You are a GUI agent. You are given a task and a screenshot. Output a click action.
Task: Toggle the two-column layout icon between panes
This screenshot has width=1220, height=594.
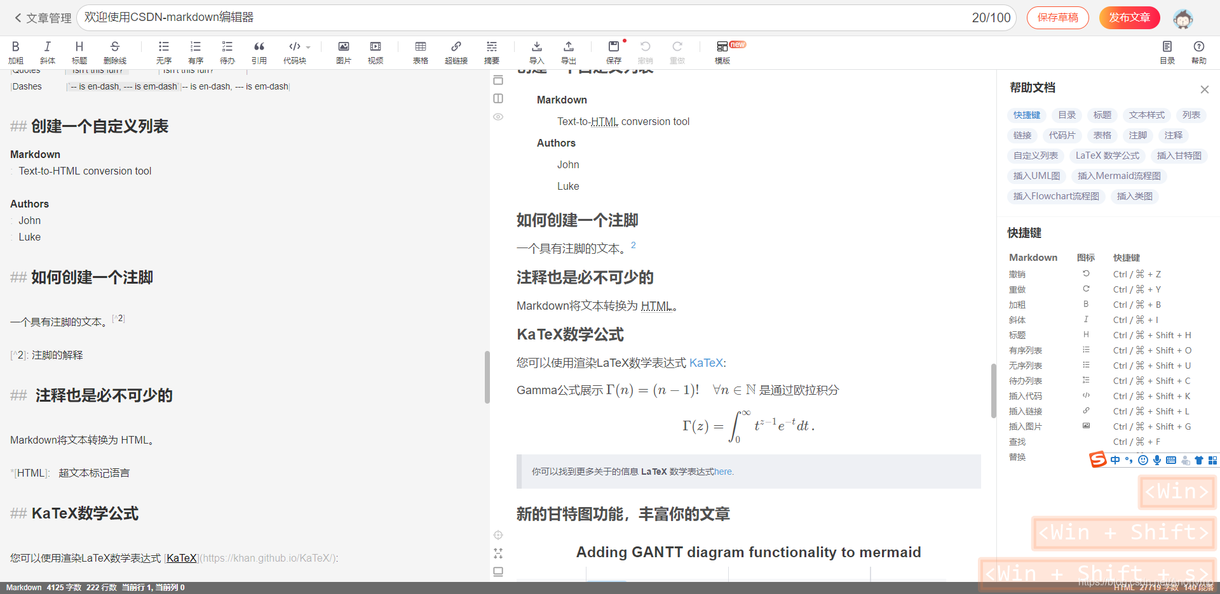(498, 98)
